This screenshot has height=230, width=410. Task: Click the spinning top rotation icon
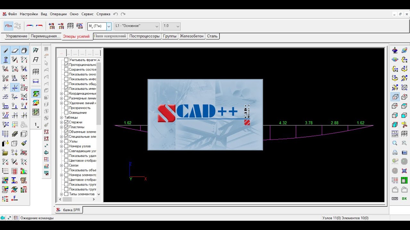tap(395, 50)
